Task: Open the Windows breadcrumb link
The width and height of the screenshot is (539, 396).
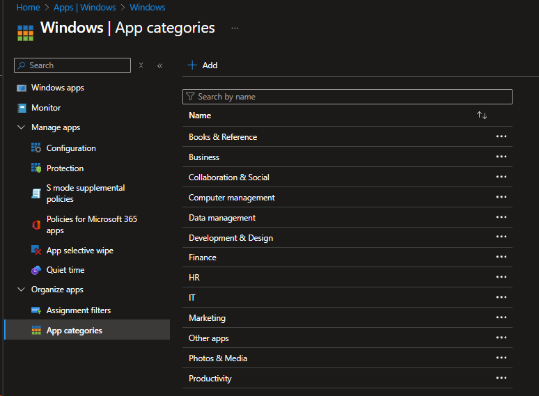Action: click(148, 7)
